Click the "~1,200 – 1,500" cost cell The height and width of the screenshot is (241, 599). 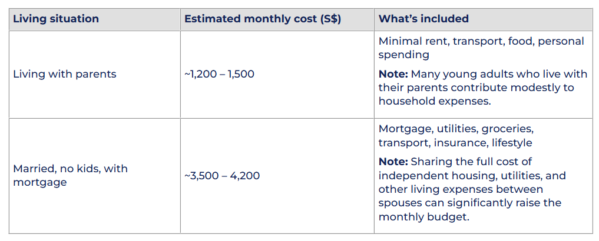coord(220,74)
